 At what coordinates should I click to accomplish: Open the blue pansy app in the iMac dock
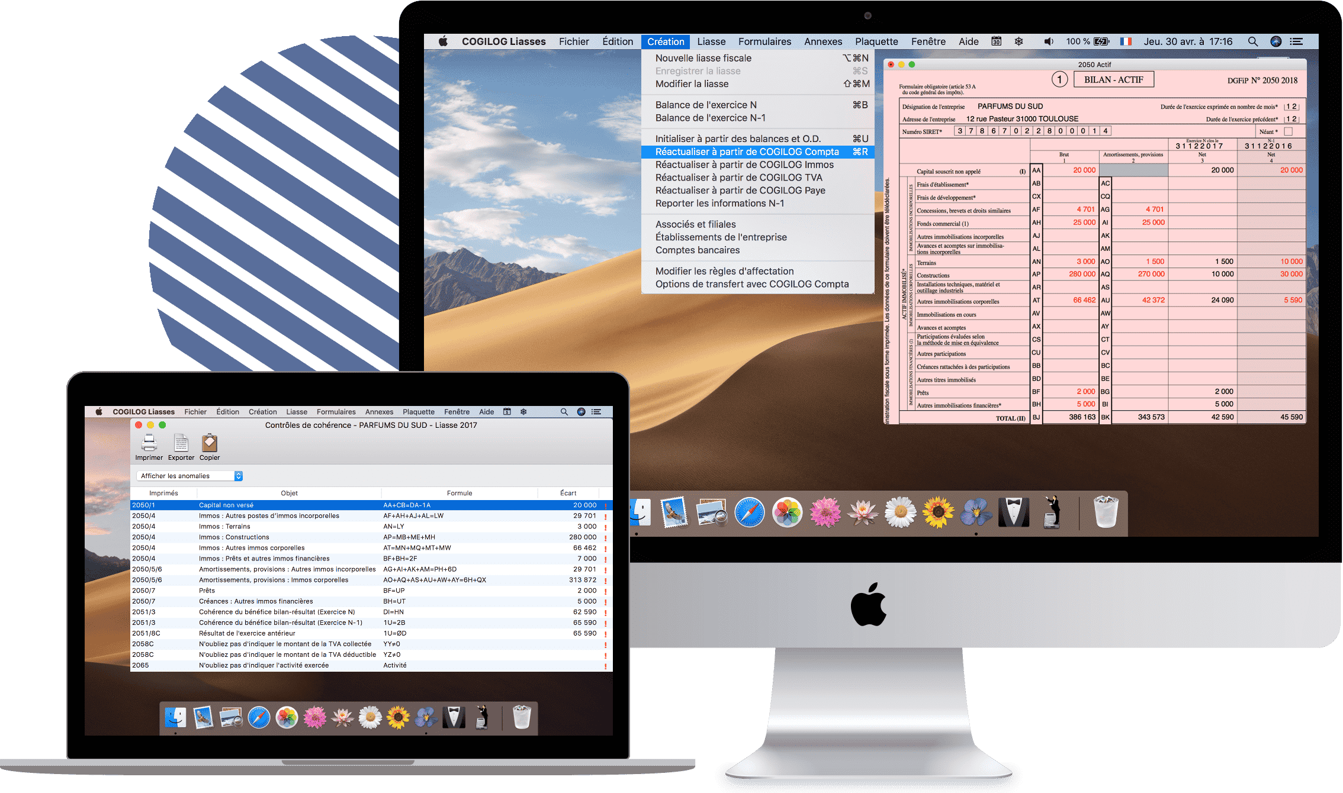click(x=976, y=512)
